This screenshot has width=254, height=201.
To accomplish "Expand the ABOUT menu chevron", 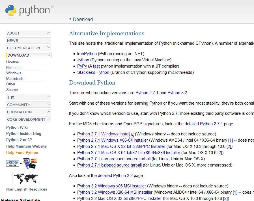I will [48, 33].
